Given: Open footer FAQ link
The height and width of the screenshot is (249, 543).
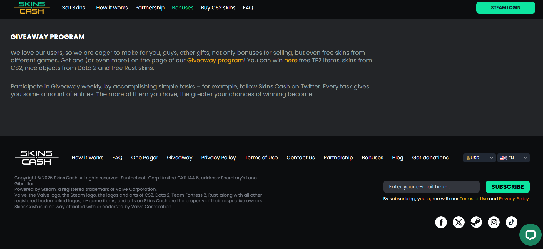Looking at the screenshot, I should [x=117, y=158].
